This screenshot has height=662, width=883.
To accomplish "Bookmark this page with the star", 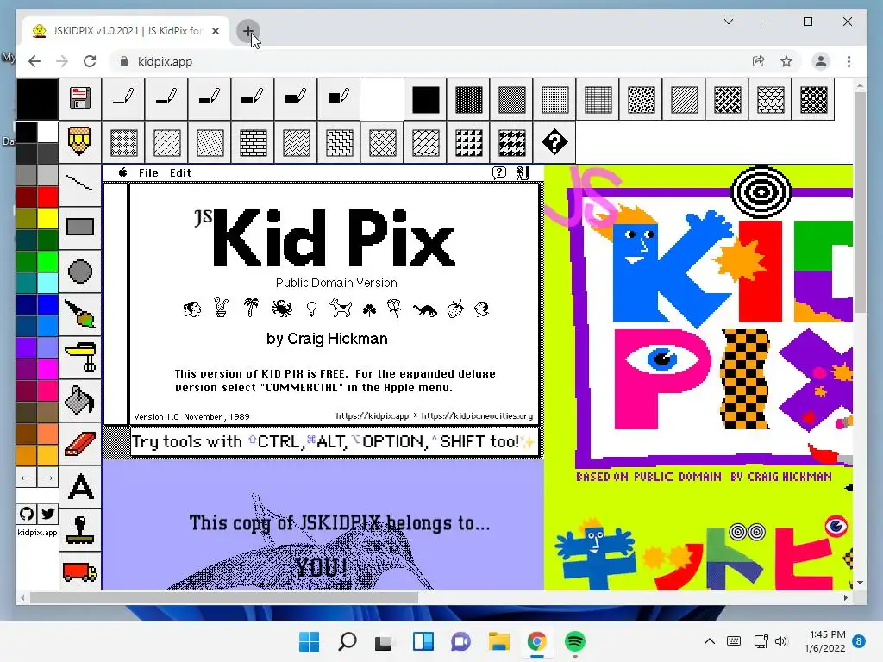I will pos(786,61).
